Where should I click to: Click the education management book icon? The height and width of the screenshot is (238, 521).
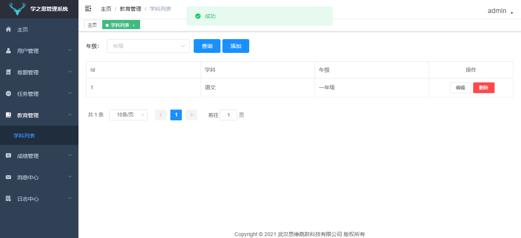[x=8, y=115]
